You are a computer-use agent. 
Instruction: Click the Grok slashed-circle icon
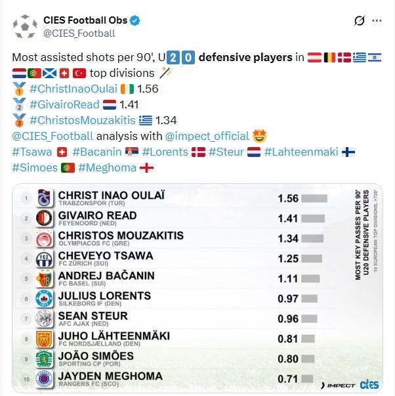[359, 21]
